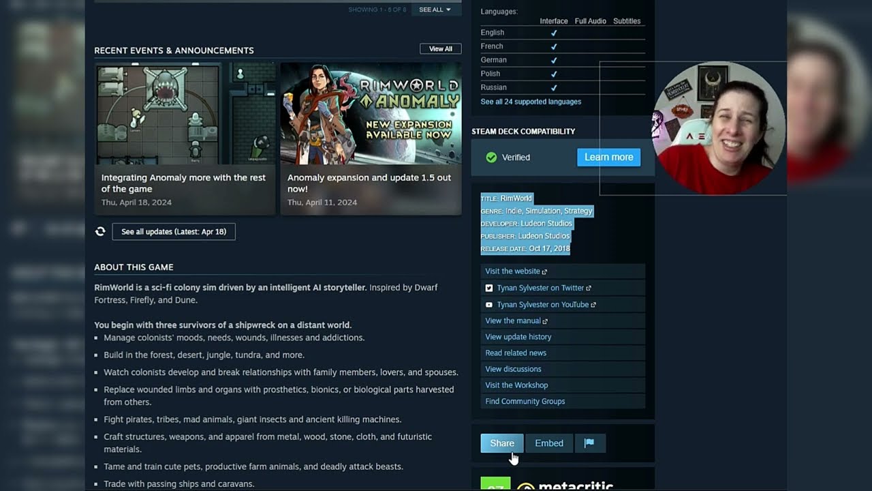Click the green Steam Deck Verified checkmark icon
Viewport: 872px width, 491px height.
pos(491,158)
